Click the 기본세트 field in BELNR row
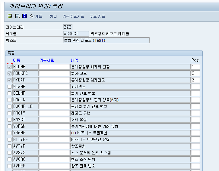This screenshot has width=219, height=171. coord(54,93)
